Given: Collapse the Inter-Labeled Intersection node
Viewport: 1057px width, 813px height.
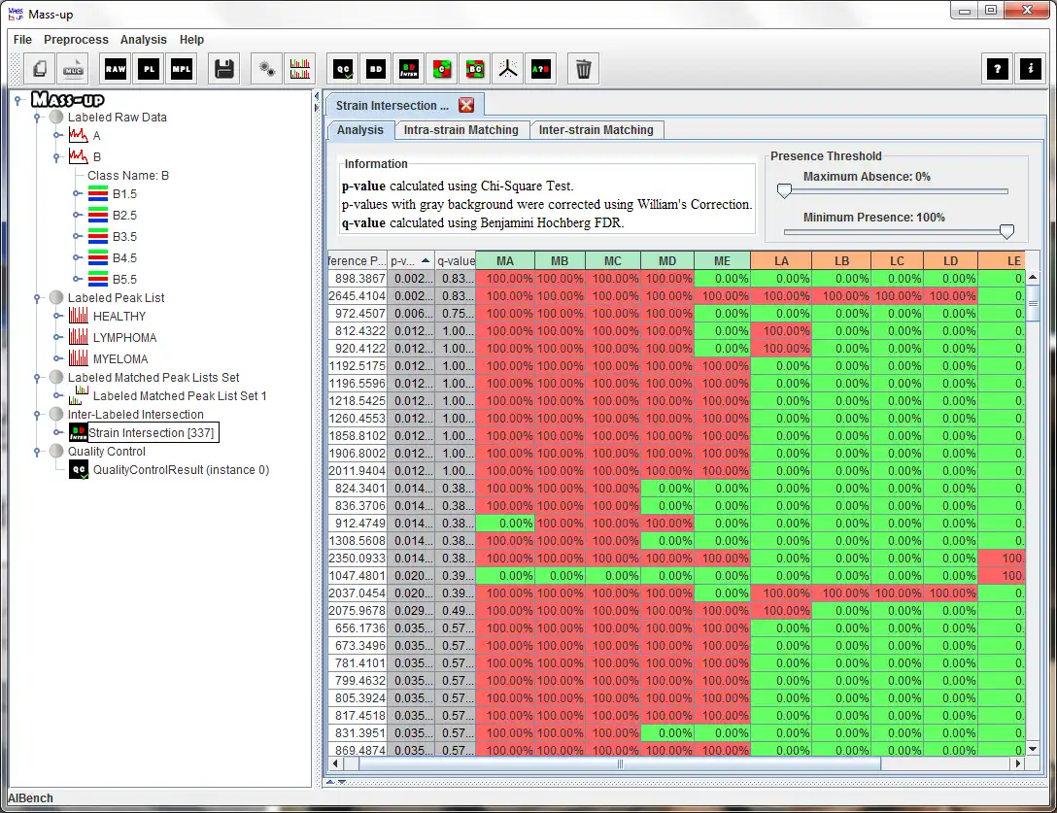Looking at the screenshot, I should 37,415.
